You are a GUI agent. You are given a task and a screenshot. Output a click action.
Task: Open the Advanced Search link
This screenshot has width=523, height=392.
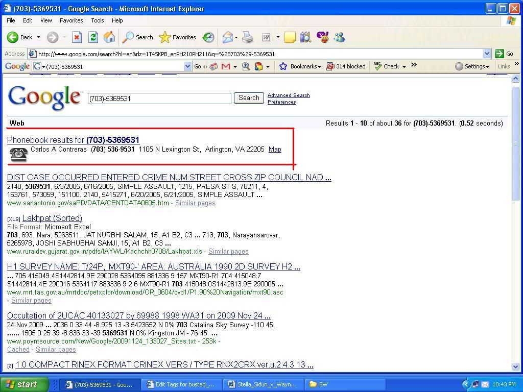(x=289, y=95)
